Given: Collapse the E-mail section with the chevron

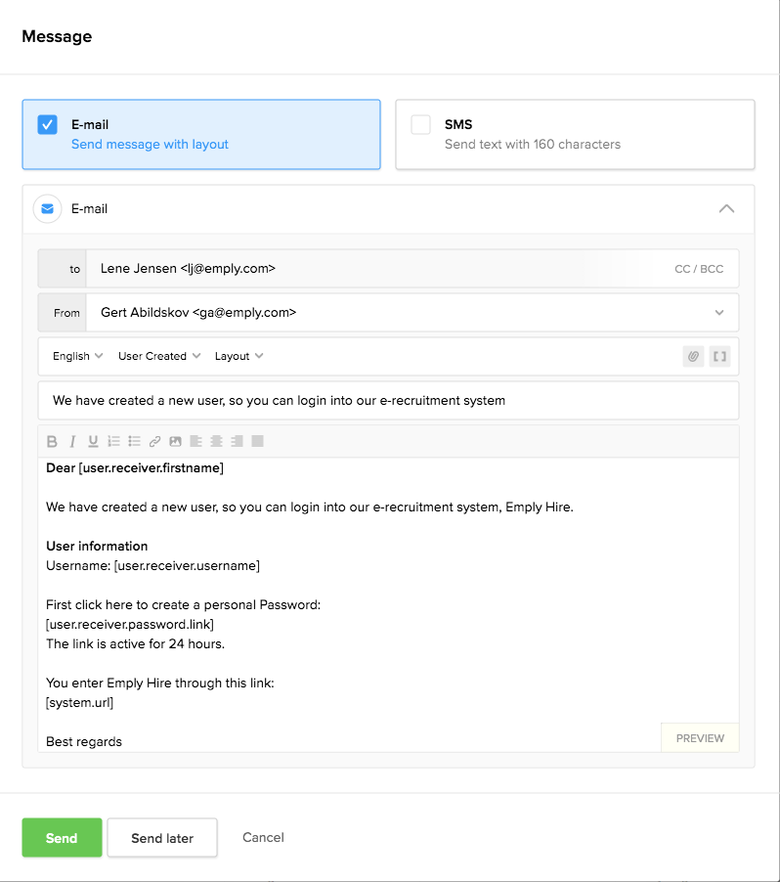Looking at the screenshot, I should (x=726, y=209).
